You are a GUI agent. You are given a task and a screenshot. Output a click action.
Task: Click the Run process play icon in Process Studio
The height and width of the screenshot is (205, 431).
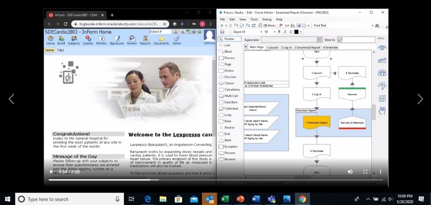coord(222,25)
